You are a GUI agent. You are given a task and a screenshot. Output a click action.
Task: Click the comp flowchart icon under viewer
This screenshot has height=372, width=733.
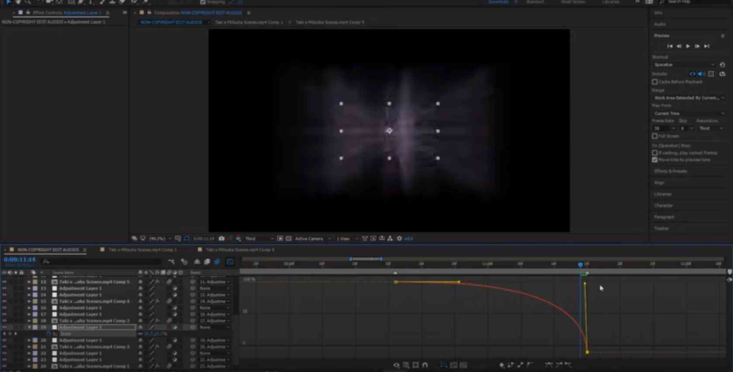click(x=390, y=239)
